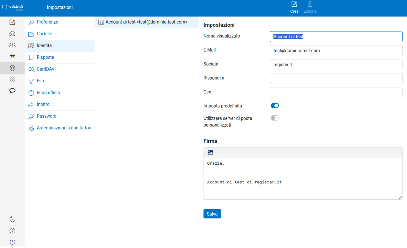
Task: Click the logout power icon
Action: 12,242
